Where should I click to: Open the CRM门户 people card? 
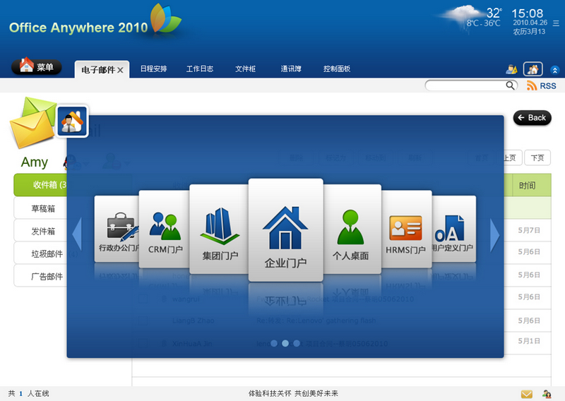click(165, 229)
